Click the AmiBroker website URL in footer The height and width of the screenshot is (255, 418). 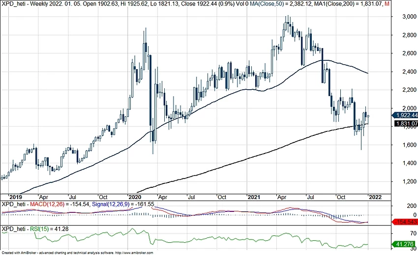[x=135, y=253]
